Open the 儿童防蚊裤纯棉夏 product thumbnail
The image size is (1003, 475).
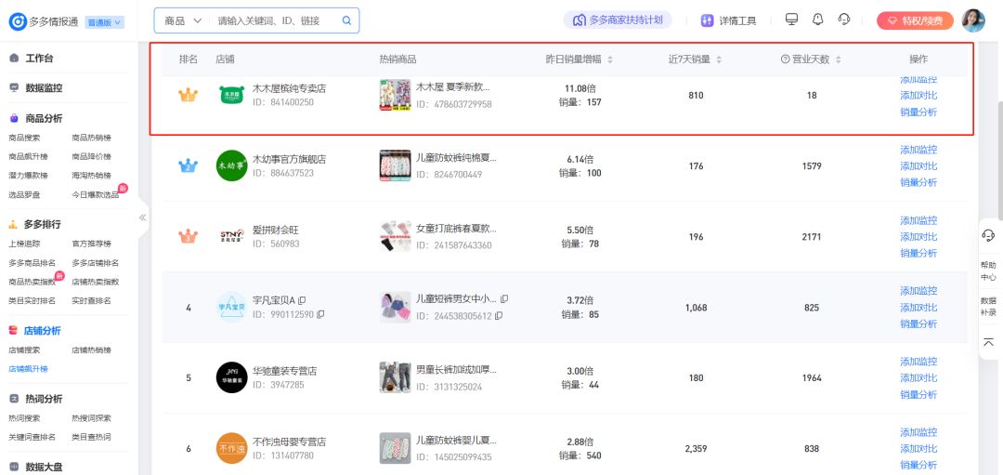coord(395,165)
